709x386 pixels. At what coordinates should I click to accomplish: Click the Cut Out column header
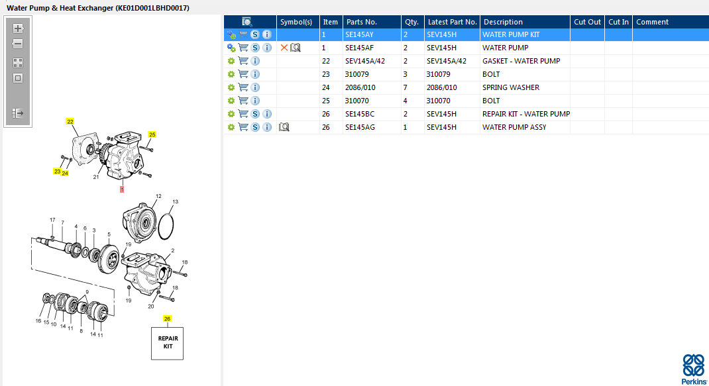(x=587, y=22)
